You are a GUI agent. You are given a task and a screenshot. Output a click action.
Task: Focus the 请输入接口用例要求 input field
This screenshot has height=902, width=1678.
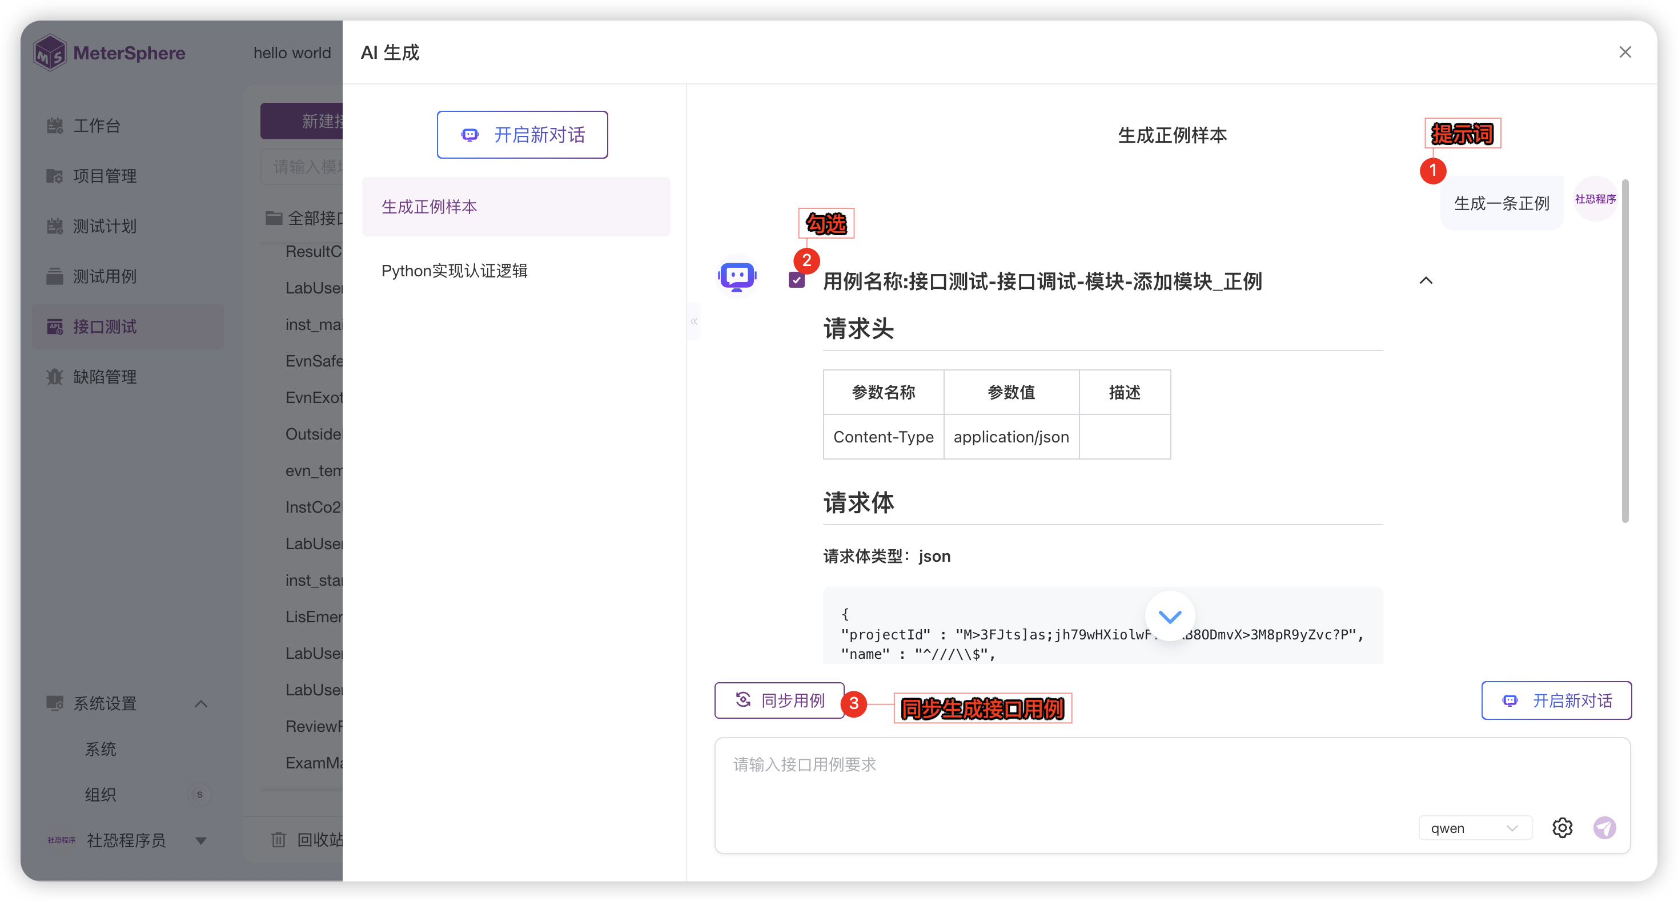point(1172,795)
